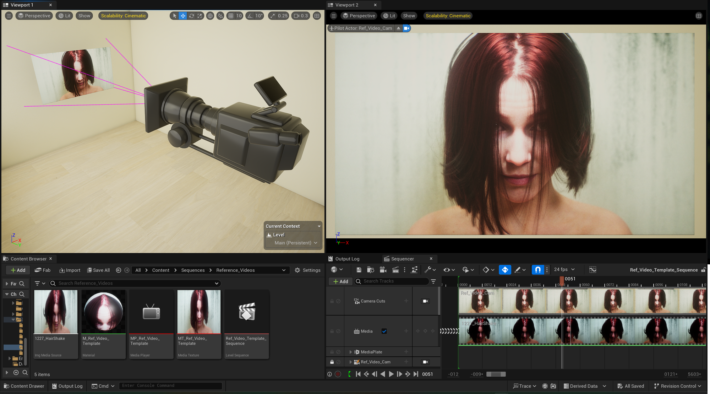Switch to the Output Log tab

click(x=347, y=259)
